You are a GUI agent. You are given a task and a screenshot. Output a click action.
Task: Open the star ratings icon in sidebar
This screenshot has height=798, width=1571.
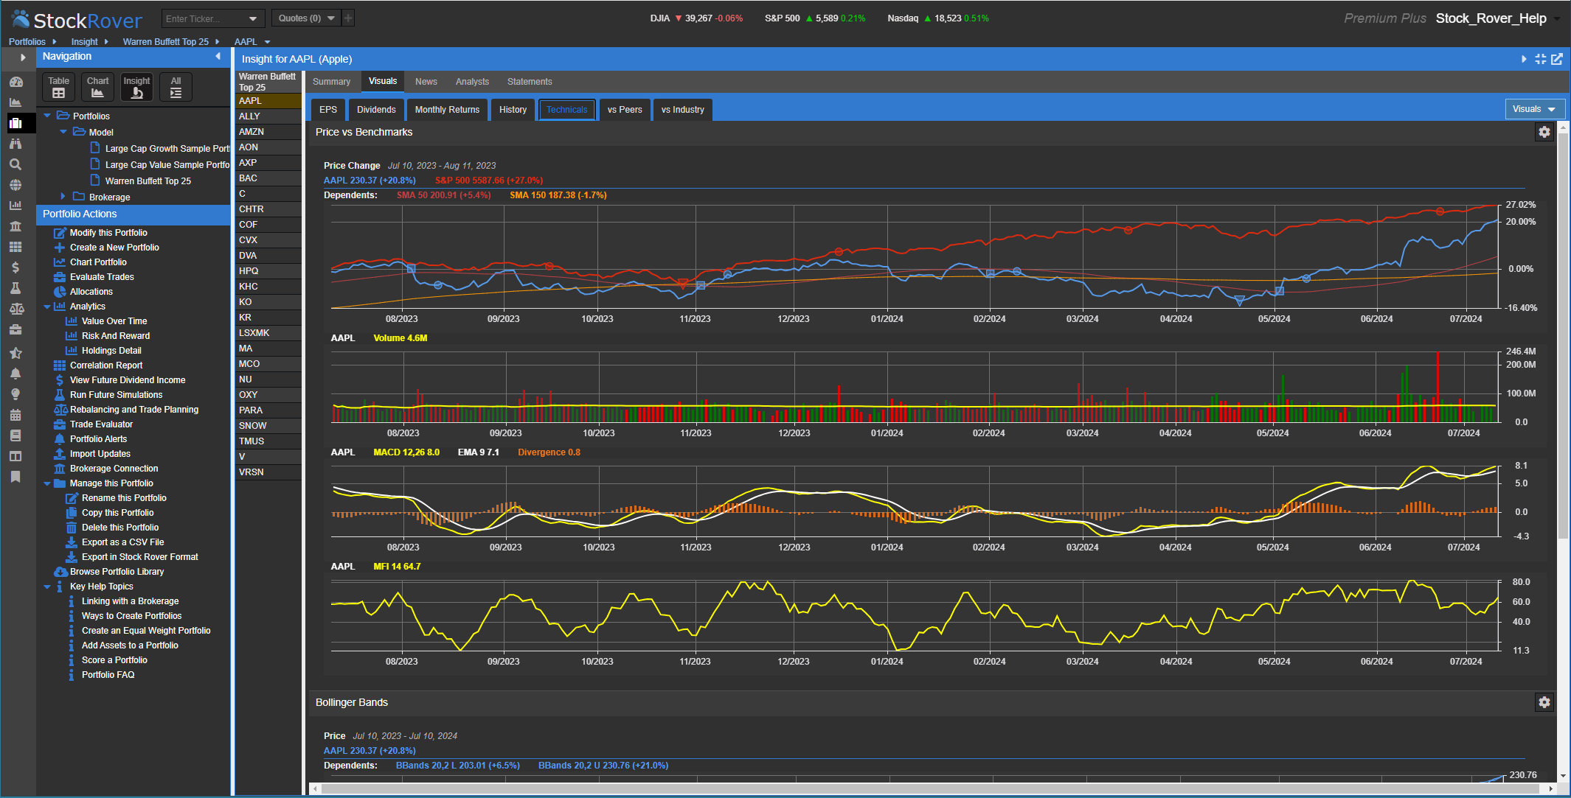point(15,353)
